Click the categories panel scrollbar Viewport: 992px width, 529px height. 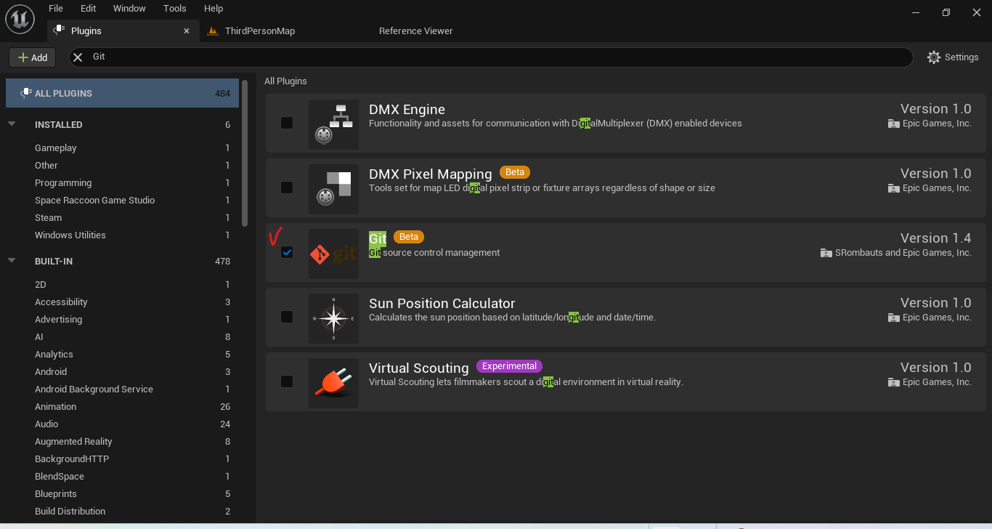coord(245,153)
